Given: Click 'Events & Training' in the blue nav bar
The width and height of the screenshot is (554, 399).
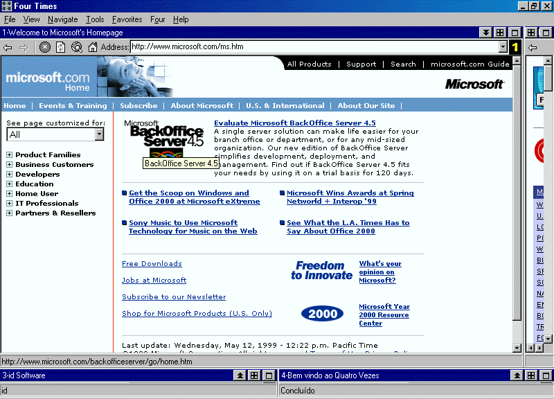Looking at the screenshot, I should point(73,106).
